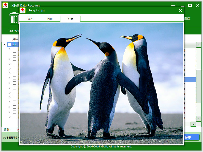Click the eye preview icon
The width and height of the screenshot is (203, 152).
(x=11, y=31)
